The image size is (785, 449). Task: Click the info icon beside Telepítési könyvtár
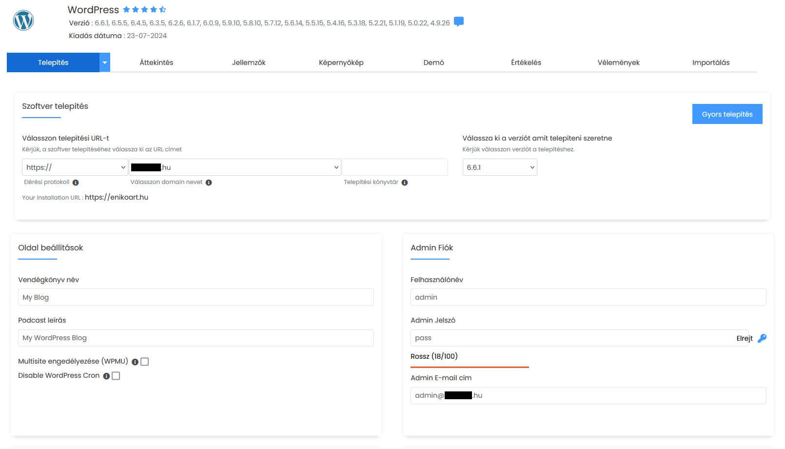[405, 182]
